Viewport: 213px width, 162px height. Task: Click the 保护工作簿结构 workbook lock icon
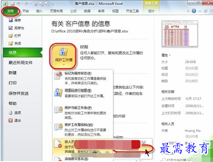(58, 127)
